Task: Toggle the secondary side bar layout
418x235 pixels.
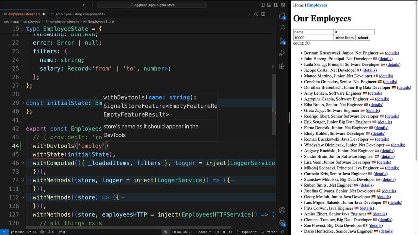Action: (276, 5)
